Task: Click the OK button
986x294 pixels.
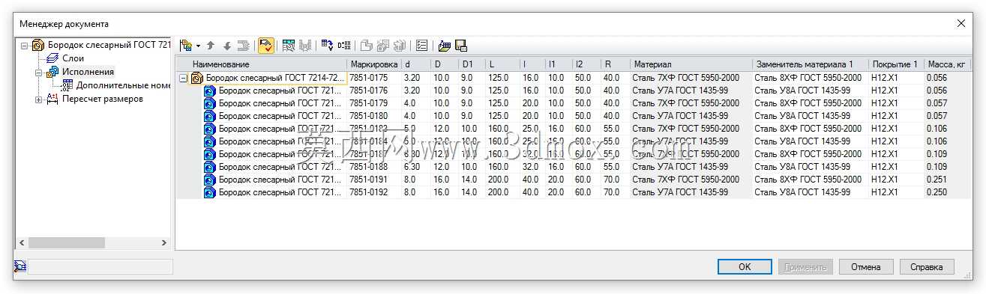Action: (745, 266)
